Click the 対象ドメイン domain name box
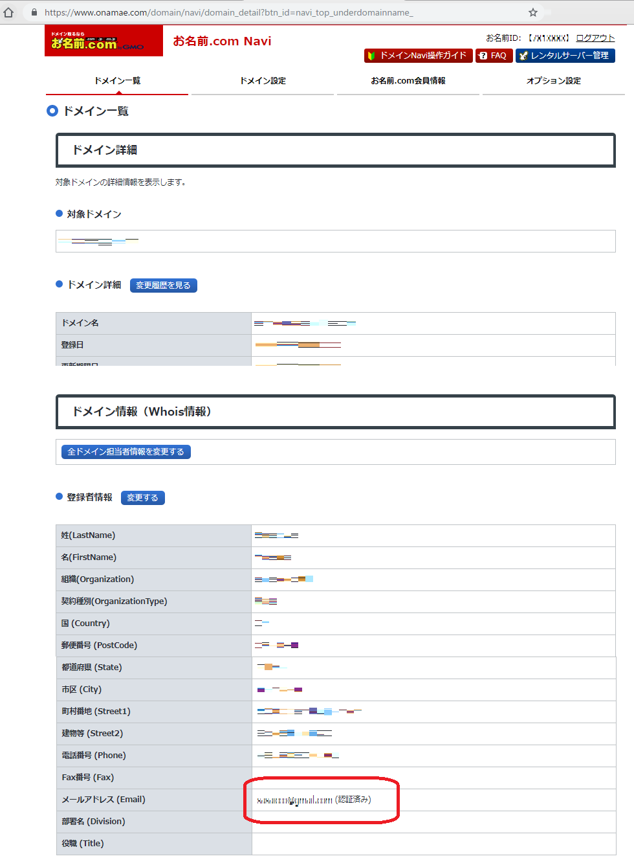Viewport: 634px width, 865px height. (335, 242)
